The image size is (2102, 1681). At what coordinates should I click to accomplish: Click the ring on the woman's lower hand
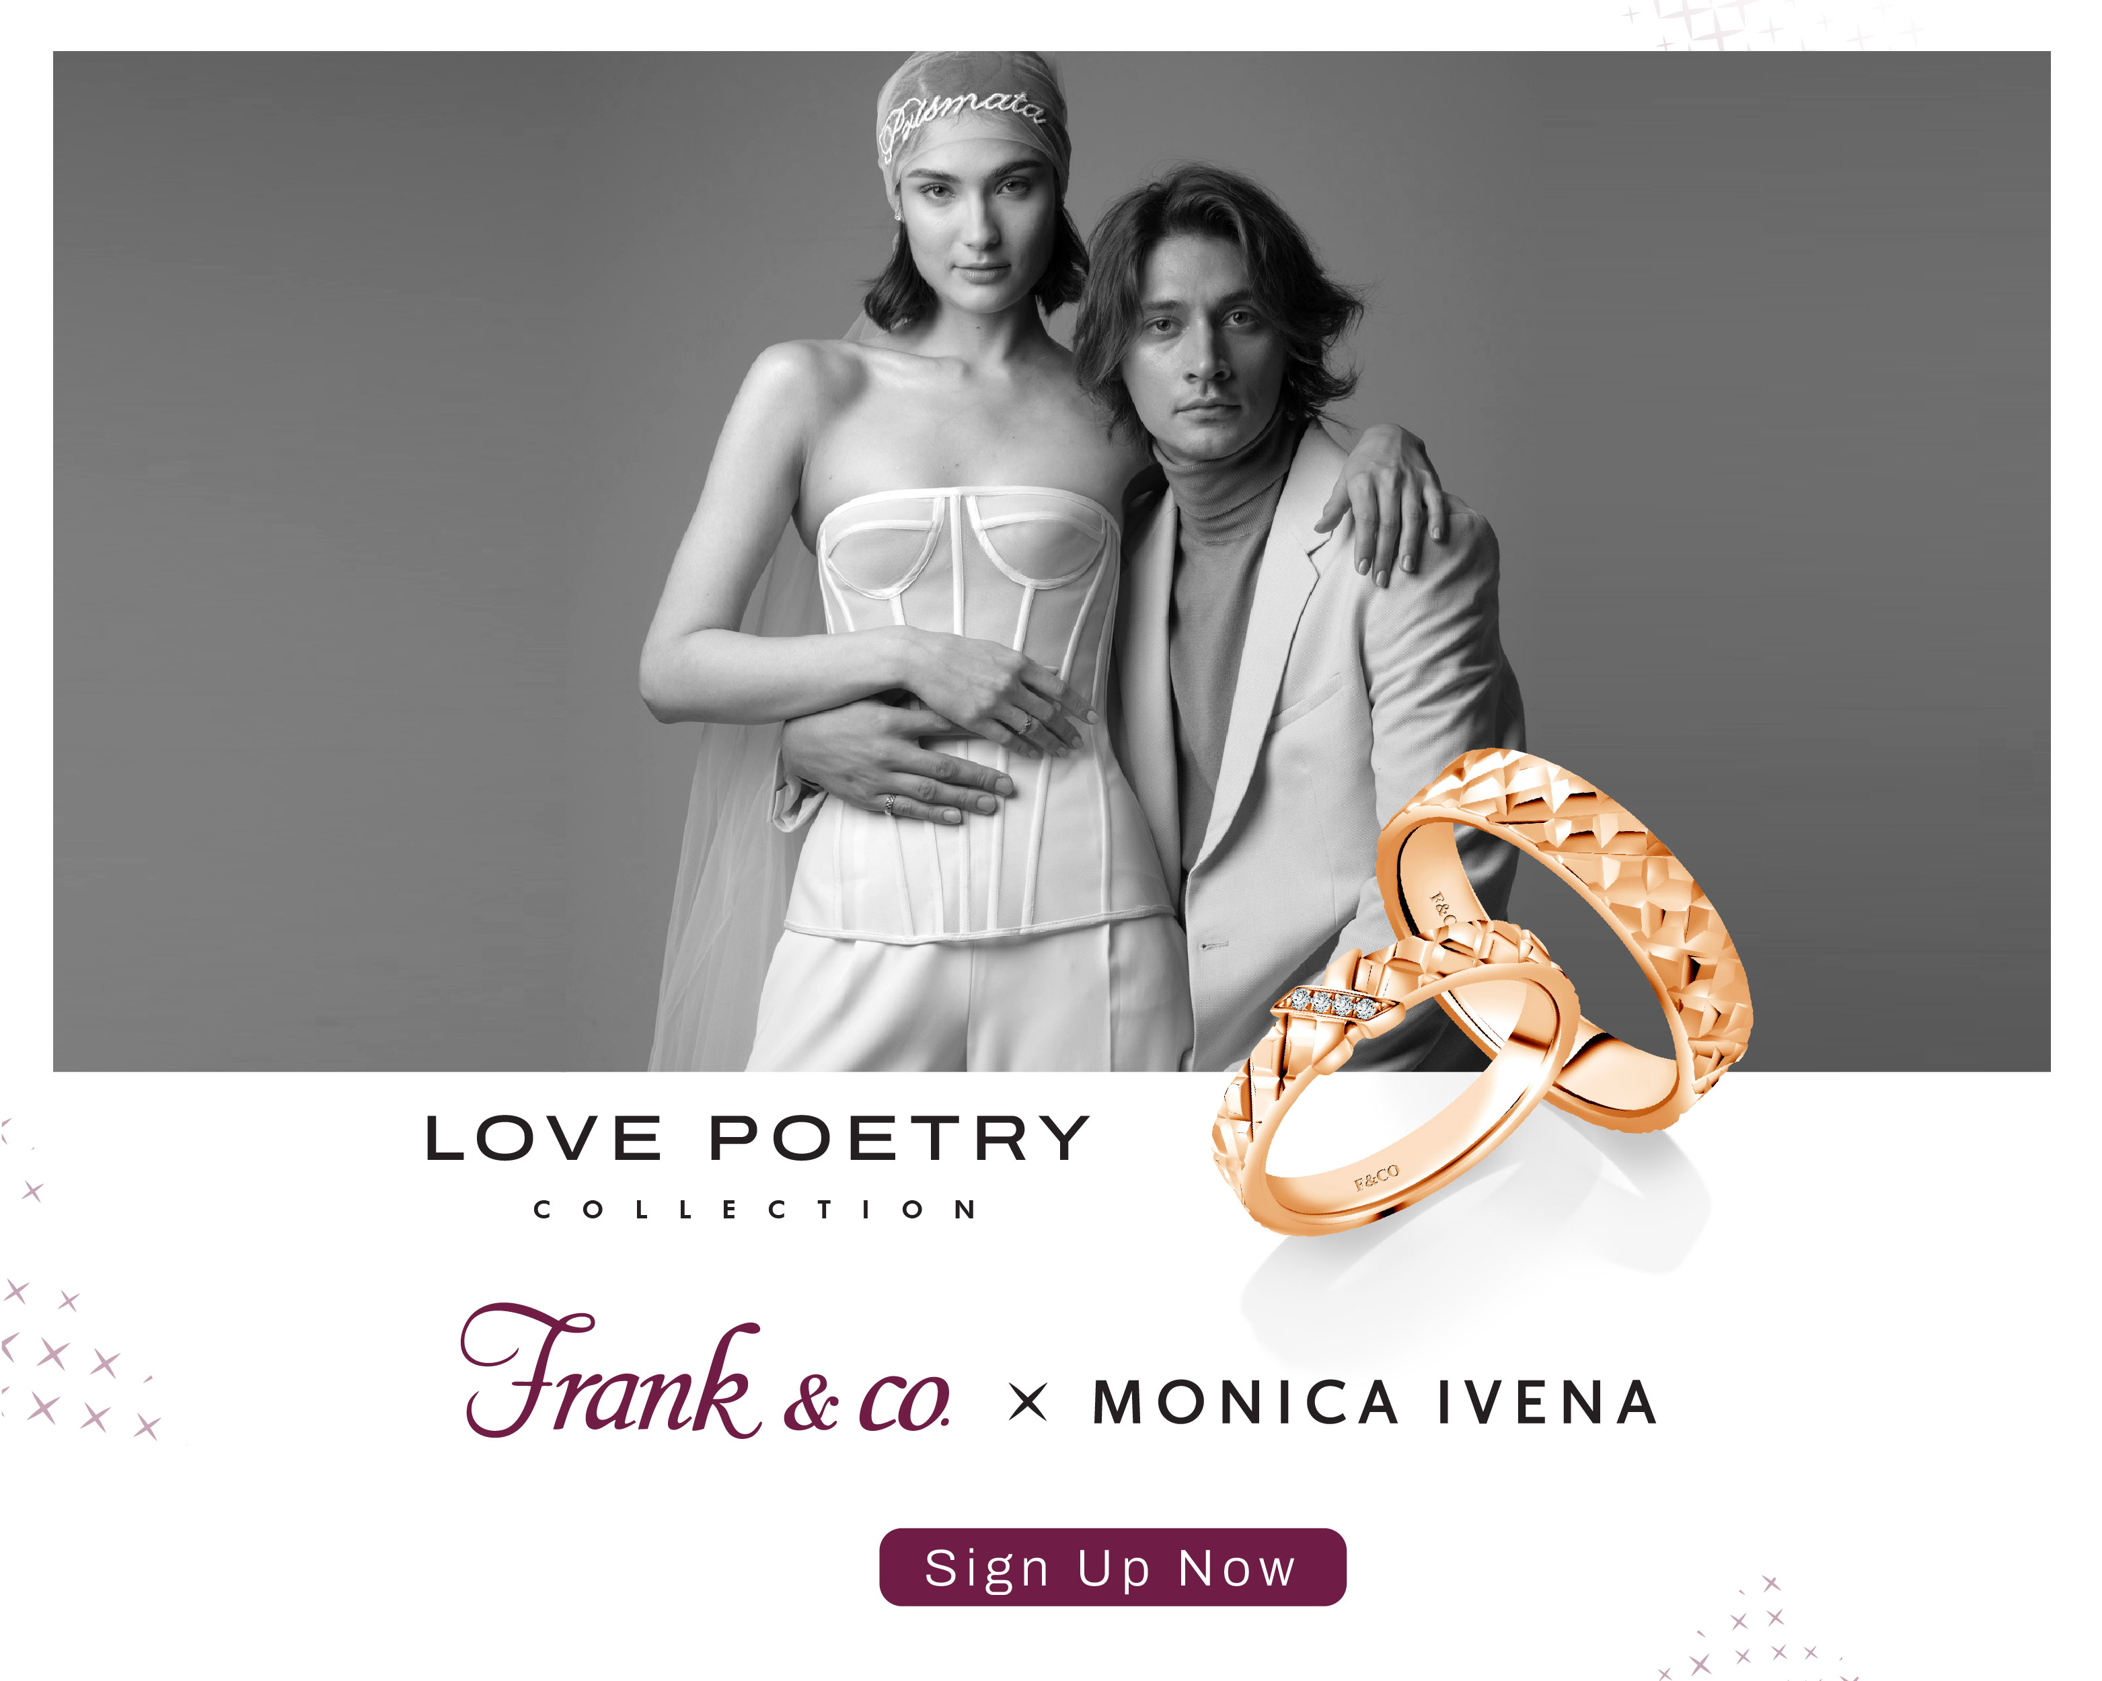889,805
